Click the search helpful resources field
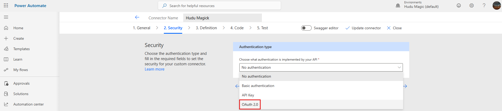This screenshot has height=111, width=502. pos(219,5)
